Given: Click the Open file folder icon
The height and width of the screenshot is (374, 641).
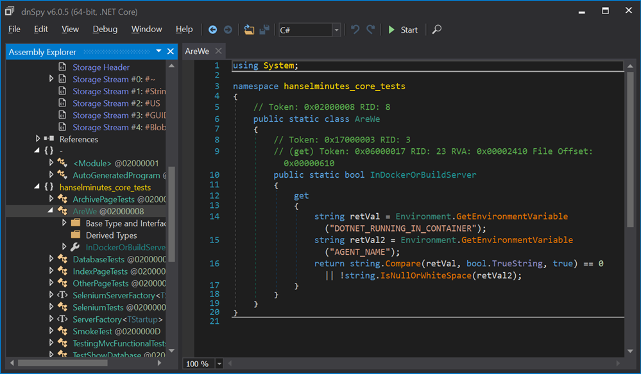Looking at the screenshot, I should [249, 30].
